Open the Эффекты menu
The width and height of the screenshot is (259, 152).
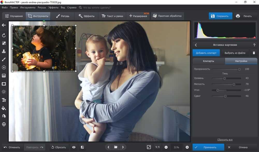(x=53, y=8)
